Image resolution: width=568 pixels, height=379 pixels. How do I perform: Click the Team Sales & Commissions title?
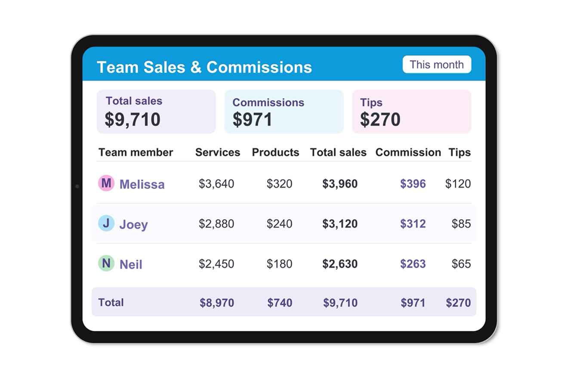204,67
